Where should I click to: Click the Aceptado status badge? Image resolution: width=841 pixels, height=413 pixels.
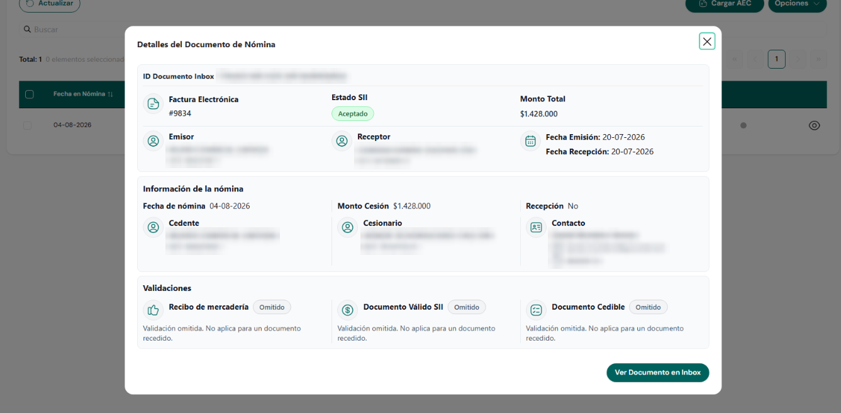353,113
